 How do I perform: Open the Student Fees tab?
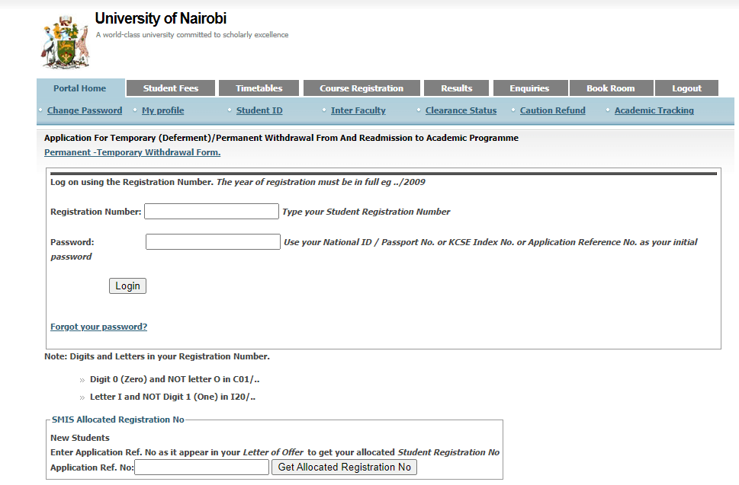(171, 88)
